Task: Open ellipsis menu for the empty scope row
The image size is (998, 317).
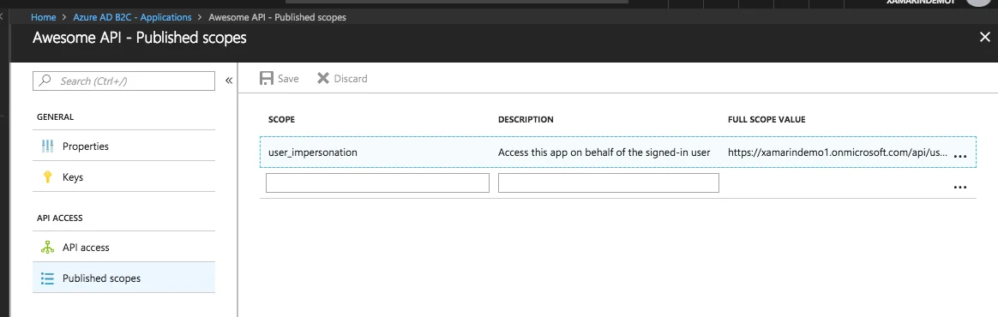Action: coord(959,187)
